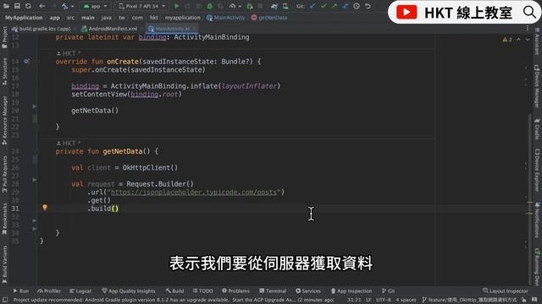Jump to previous highlighted error arrow
This screenshot has width=542, height=304.
[x=518, y=40]
